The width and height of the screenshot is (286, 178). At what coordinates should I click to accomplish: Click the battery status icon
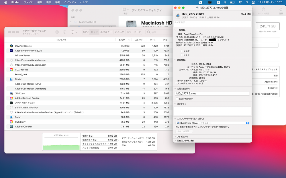coord(232,2)
